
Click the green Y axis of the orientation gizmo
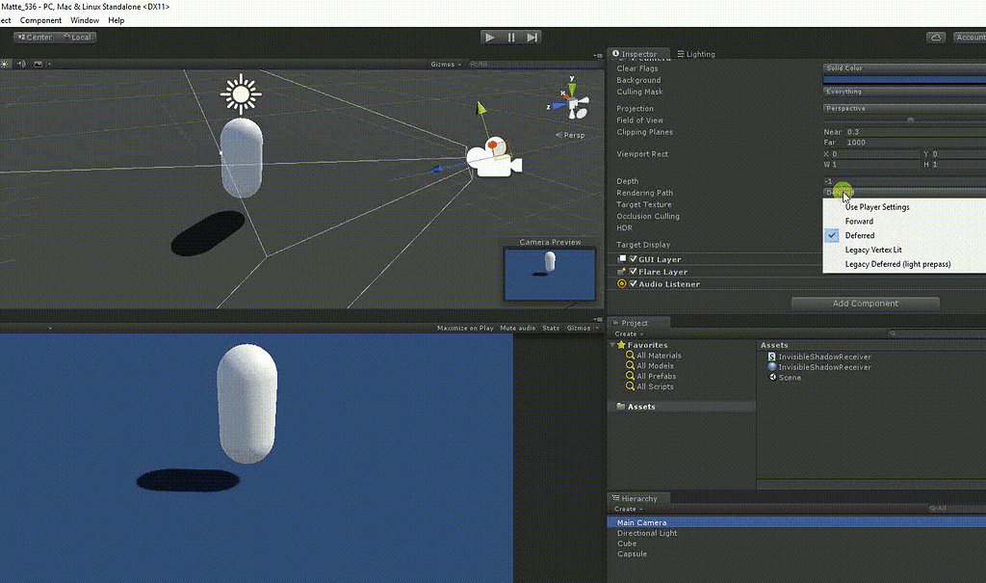(574, 91)
